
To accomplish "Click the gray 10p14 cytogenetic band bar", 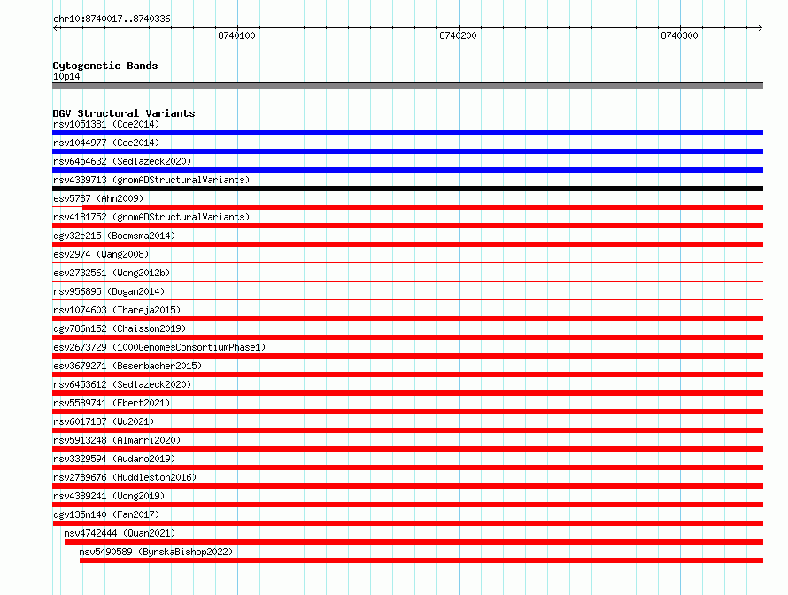I will 407,86.
